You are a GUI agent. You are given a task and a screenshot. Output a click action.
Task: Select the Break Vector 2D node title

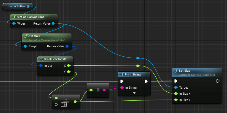pos(55,59)
